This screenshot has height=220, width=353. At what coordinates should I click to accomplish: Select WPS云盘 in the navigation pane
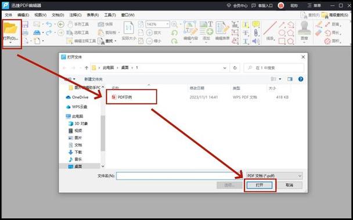[x=77, y=107]
